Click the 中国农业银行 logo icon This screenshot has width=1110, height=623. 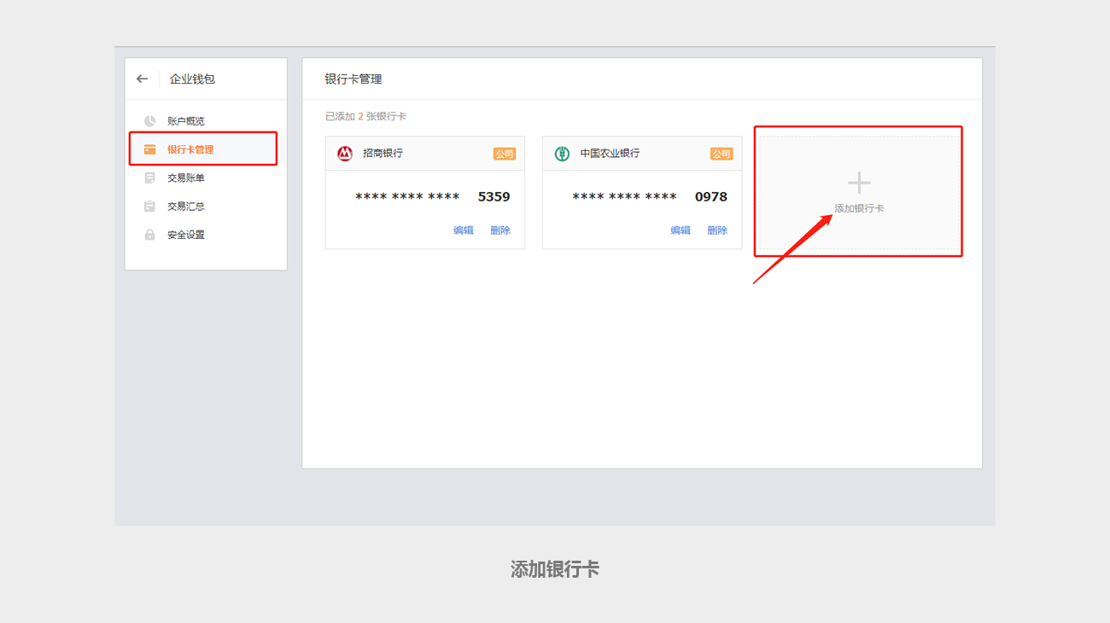[562, 154]
